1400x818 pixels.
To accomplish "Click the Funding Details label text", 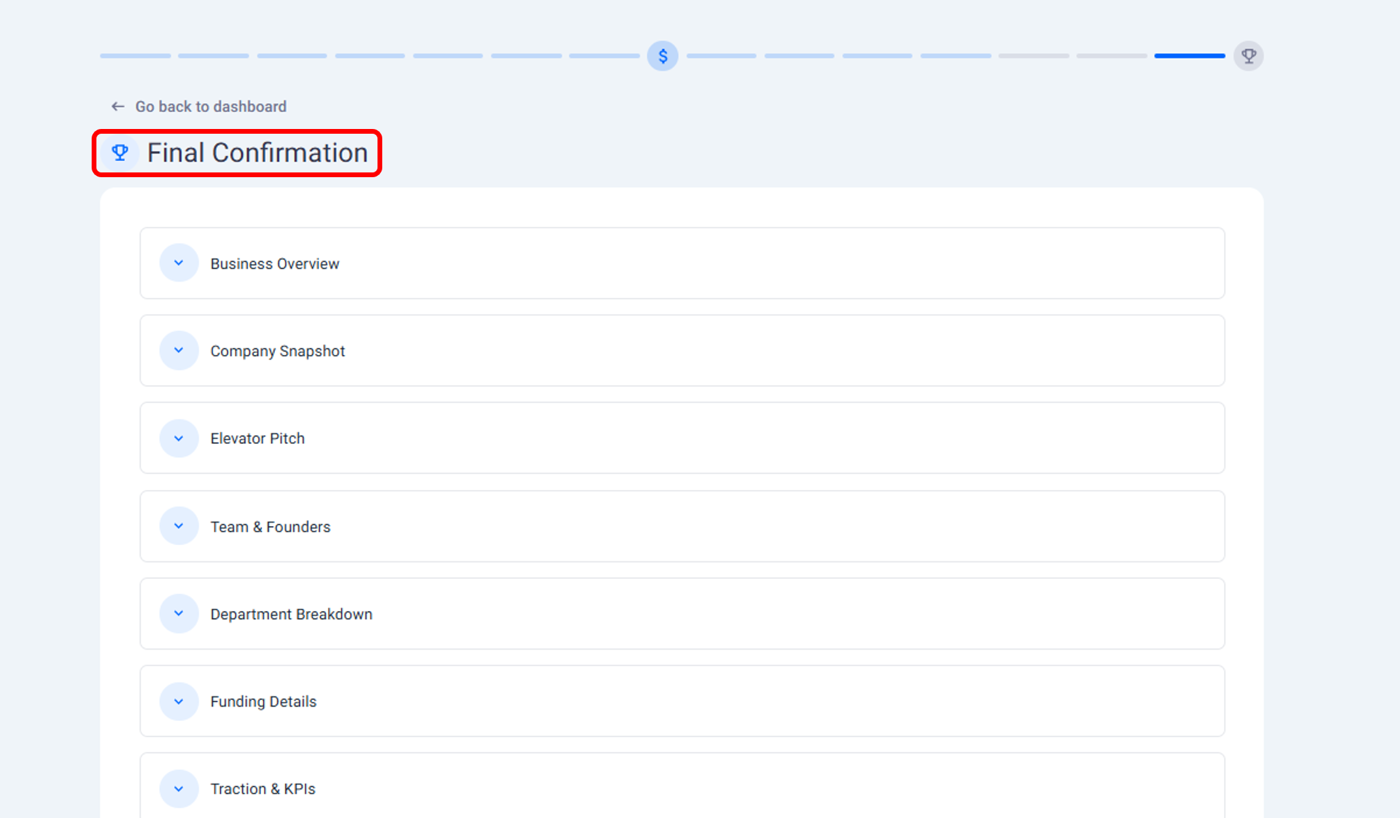I will 263,701.
